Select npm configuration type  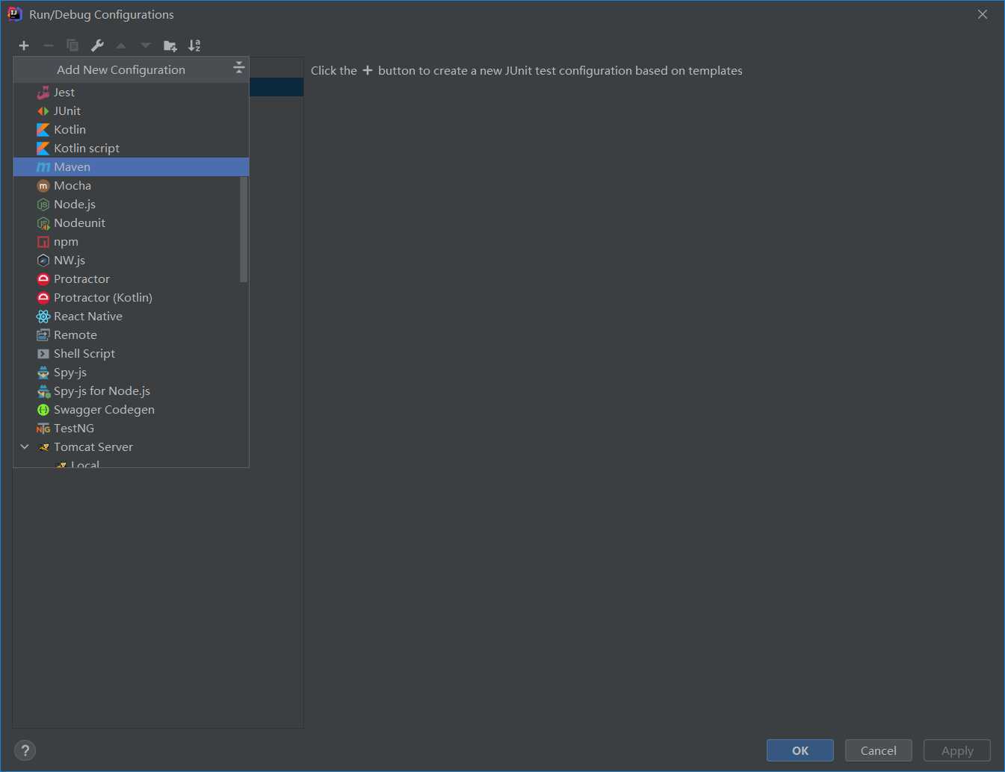point(131,242)
